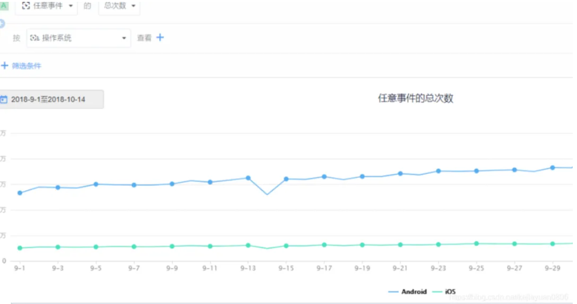Click the plus icon next to 查看

coord(160,38)
